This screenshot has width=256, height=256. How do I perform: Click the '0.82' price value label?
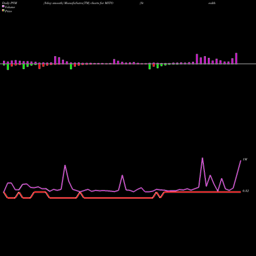[246, 191]
